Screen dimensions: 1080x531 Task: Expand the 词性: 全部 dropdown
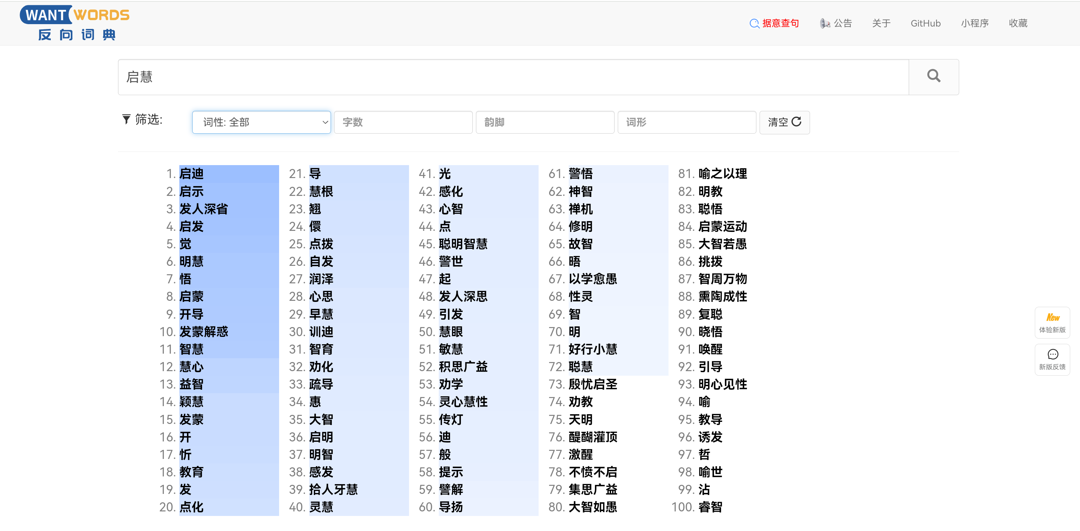tap(261, 122)
